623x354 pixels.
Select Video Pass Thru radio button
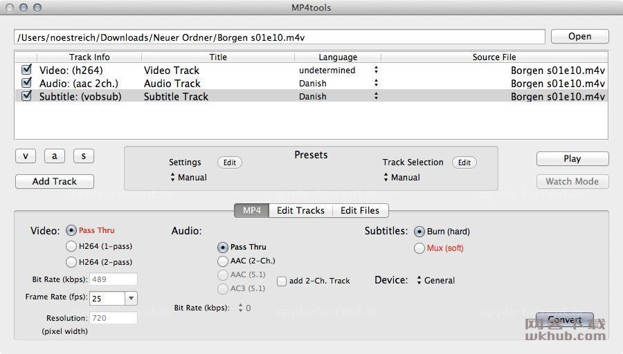71,230
